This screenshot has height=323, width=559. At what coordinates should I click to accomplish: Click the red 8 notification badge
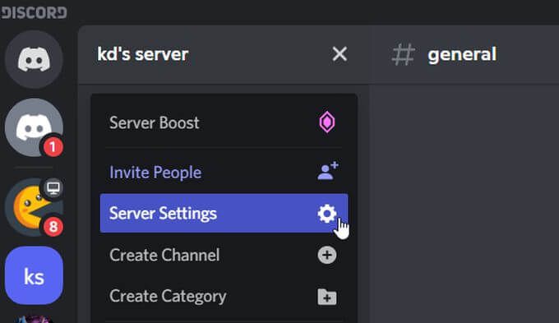[53, 227]
